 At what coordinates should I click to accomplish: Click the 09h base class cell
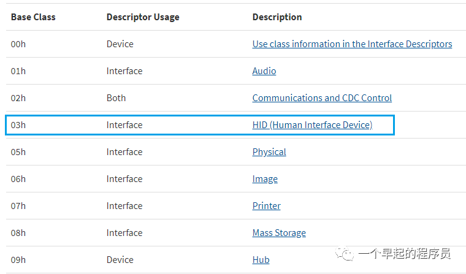point(18,260)
